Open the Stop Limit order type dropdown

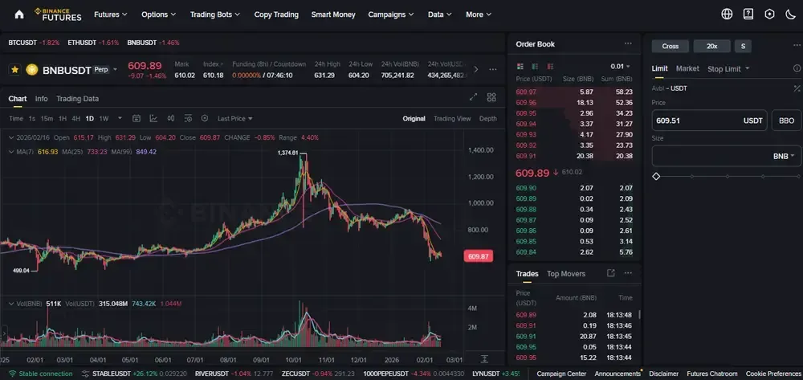tap(728, 68)
